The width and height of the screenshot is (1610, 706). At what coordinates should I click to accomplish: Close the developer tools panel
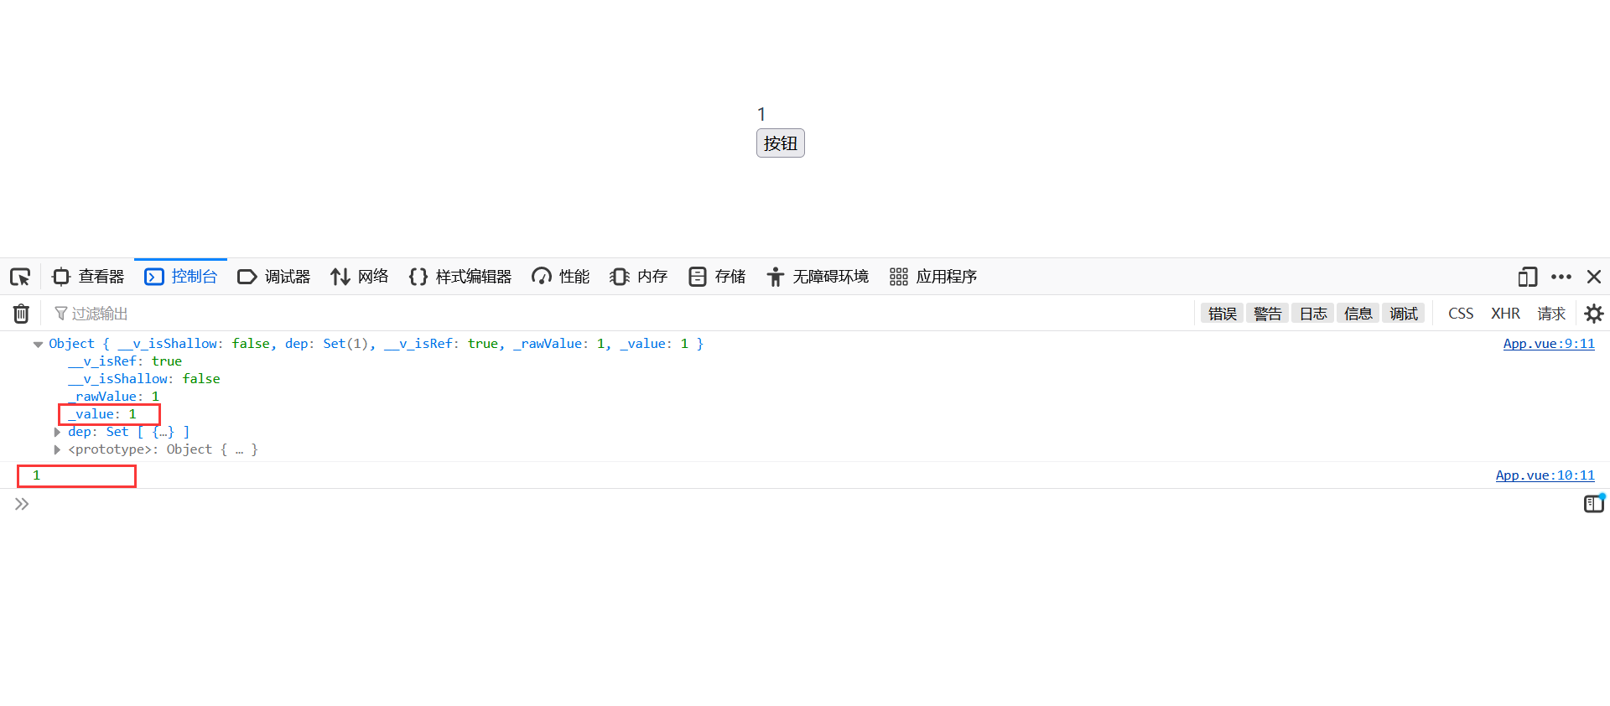pos(1594,277)
